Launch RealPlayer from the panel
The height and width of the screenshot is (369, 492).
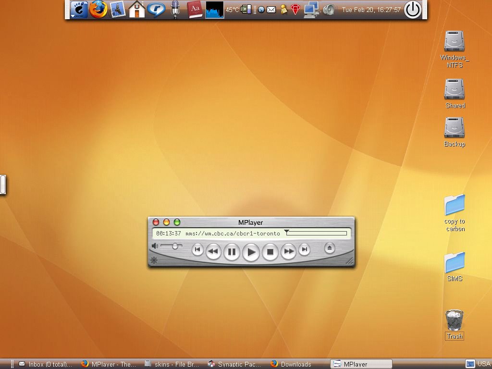tap(157, 10)
